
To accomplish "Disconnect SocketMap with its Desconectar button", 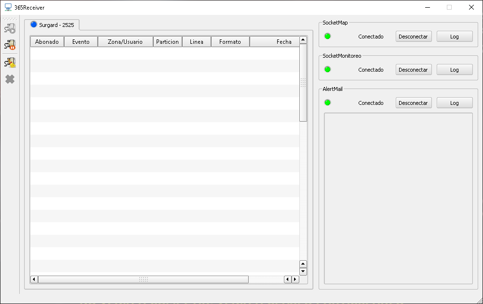I will (413, 36).
